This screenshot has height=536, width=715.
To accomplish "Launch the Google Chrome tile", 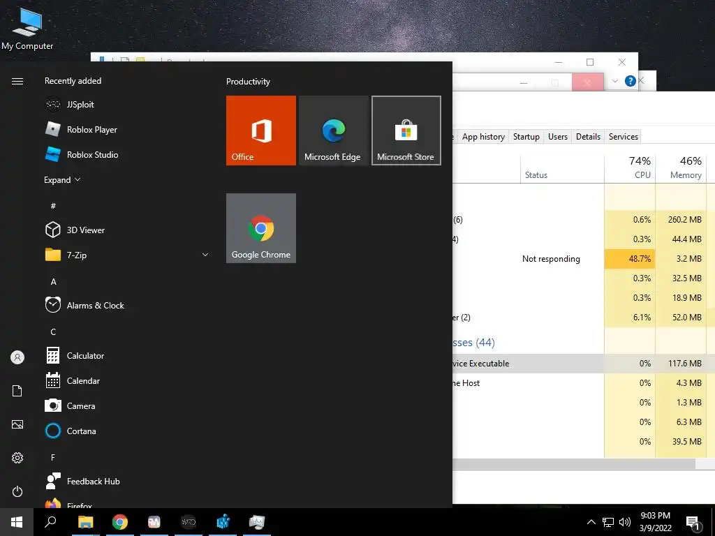I will (261, 228).
